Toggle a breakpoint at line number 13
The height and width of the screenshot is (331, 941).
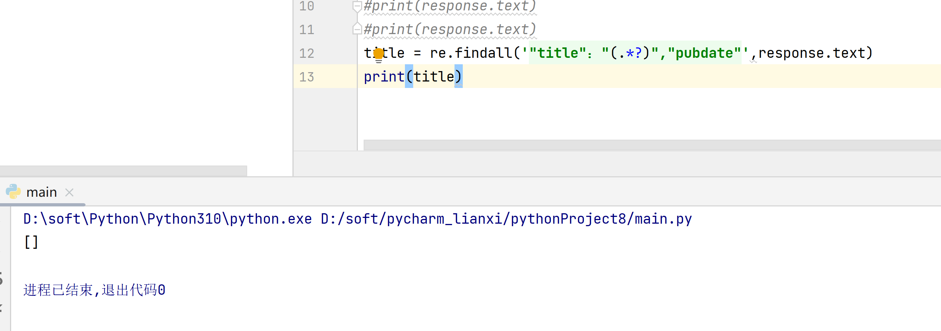click(306, 77)
